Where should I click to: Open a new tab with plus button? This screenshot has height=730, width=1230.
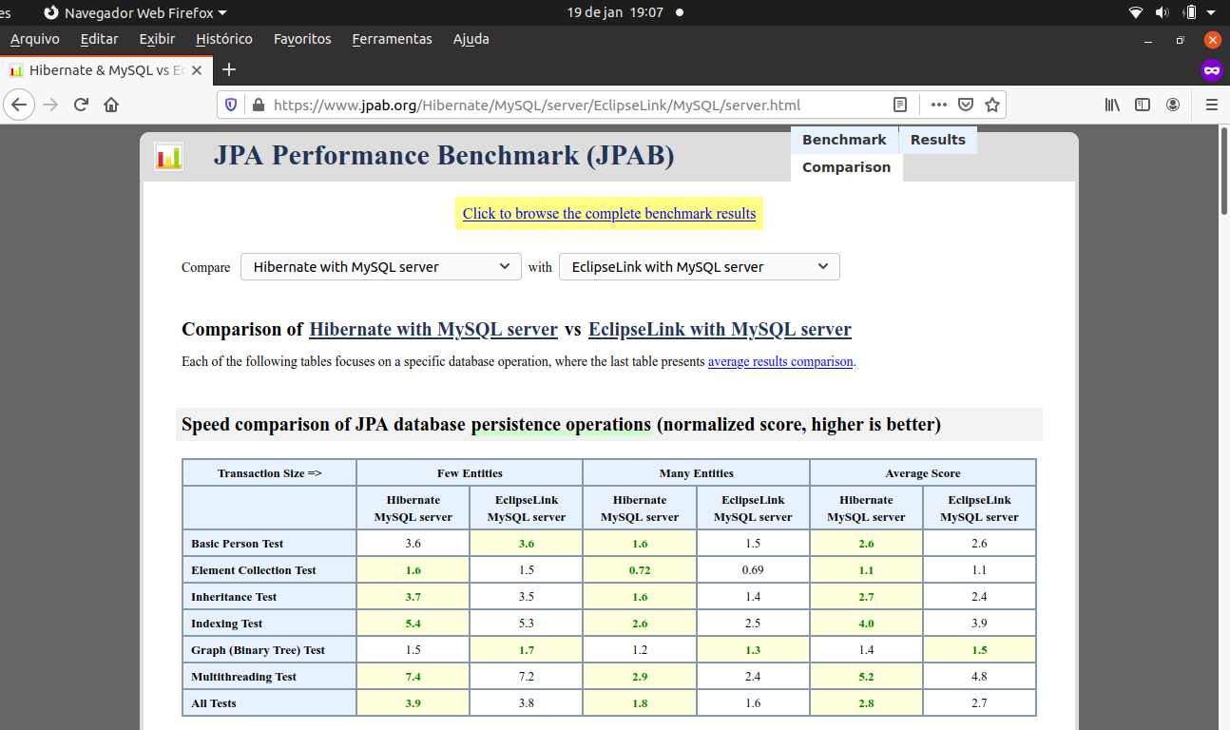click(x=228, y=69)
